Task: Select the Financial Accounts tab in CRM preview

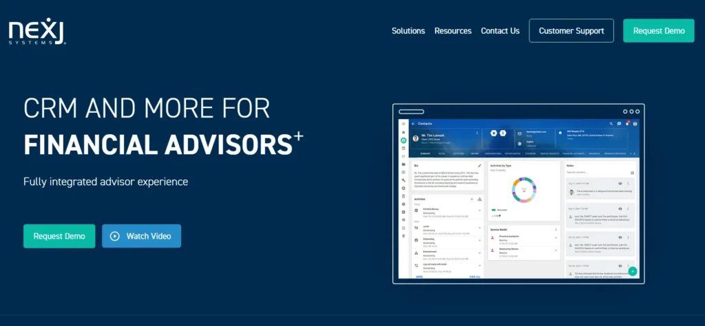Action: click(x=574, y=153)
